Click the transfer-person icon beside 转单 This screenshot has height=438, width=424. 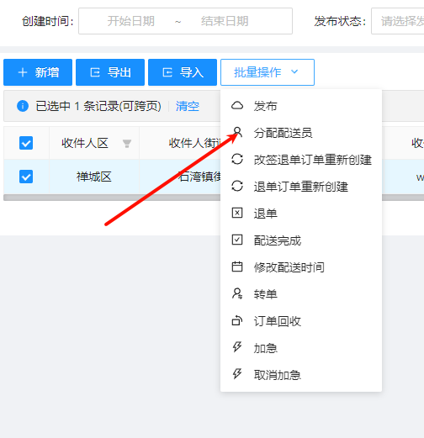click(237, 293)
